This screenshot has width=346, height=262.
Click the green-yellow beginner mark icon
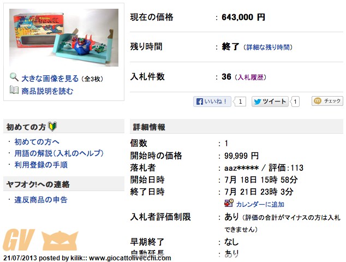[x=52, y=127]
